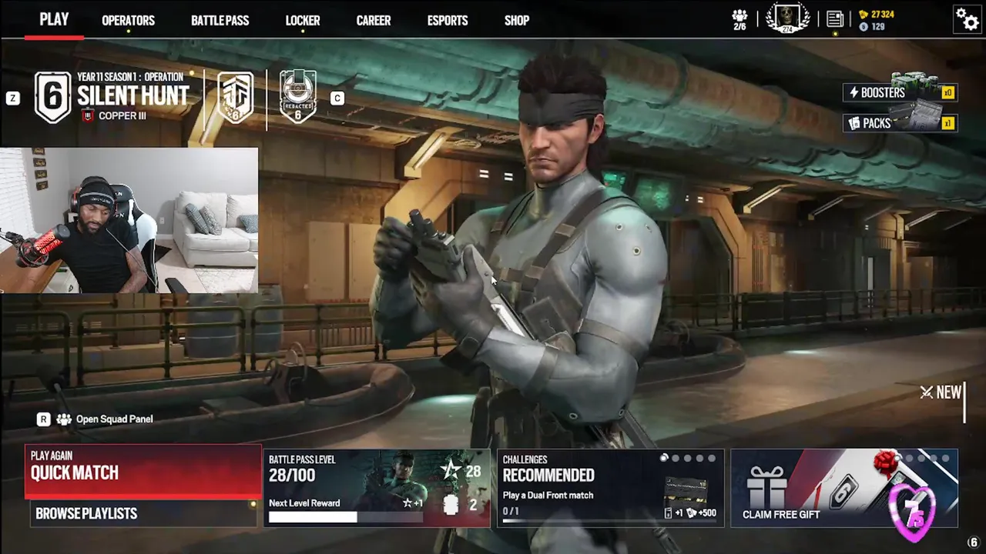This screenshot has height=554, width=986.
Task: Open the settings gears icon
Action: coord(967,18)
